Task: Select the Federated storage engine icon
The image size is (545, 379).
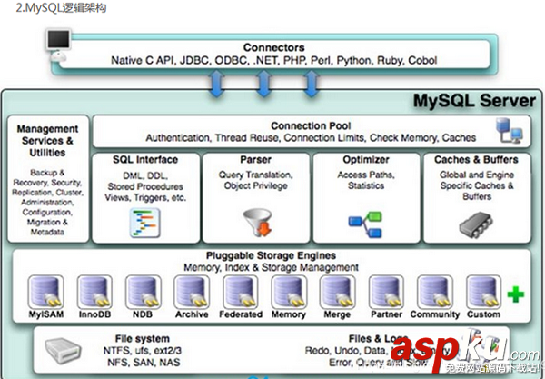Action: (x=241, y=292)
